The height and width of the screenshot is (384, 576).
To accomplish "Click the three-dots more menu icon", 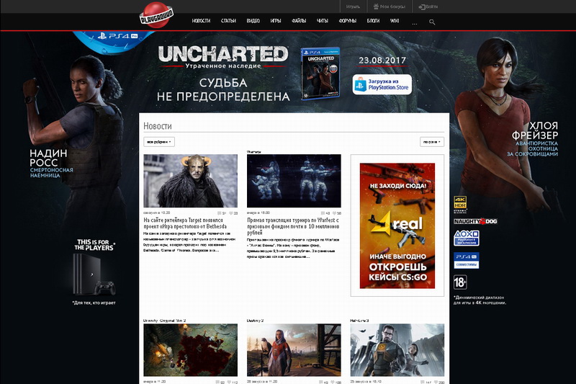I will [414, 22].
